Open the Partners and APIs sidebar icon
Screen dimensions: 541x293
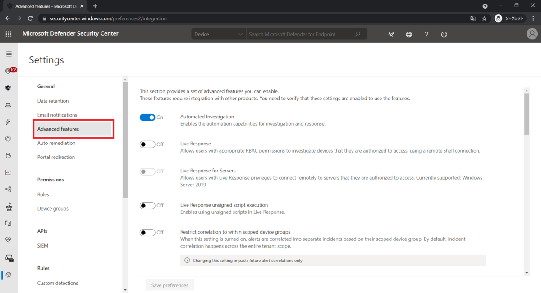pos(8,189)
